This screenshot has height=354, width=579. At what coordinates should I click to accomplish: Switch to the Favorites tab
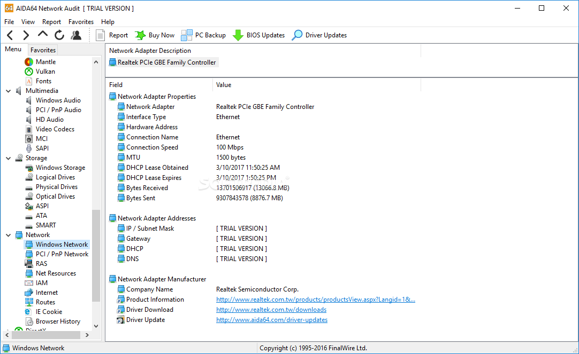43,50
